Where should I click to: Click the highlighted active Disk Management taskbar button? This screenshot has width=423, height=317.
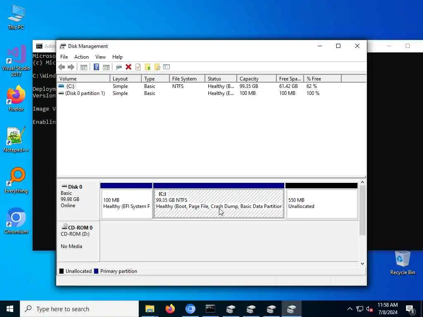[x=291, y=309]
